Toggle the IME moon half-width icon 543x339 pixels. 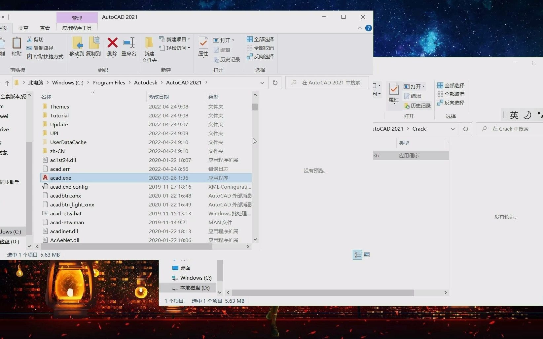[527, 115]
